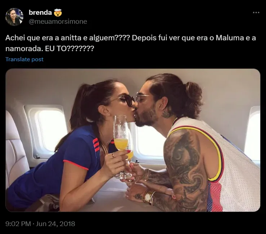Open the 9:02 PM timestamp link
Image resolution: width=266 pixels, height=234 pixels.
pos(18,224)
